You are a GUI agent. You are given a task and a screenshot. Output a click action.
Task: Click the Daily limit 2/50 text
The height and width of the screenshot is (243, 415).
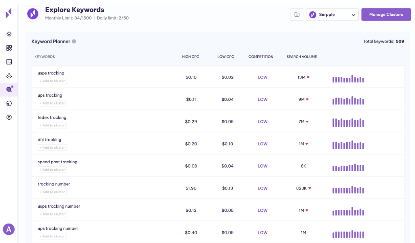(113, 18)
